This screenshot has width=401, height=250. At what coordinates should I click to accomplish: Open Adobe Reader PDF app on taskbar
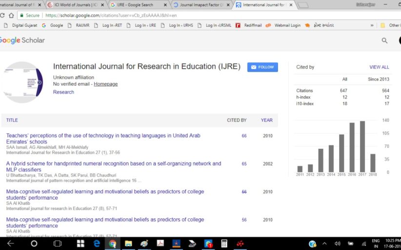(x=160, y=243)
